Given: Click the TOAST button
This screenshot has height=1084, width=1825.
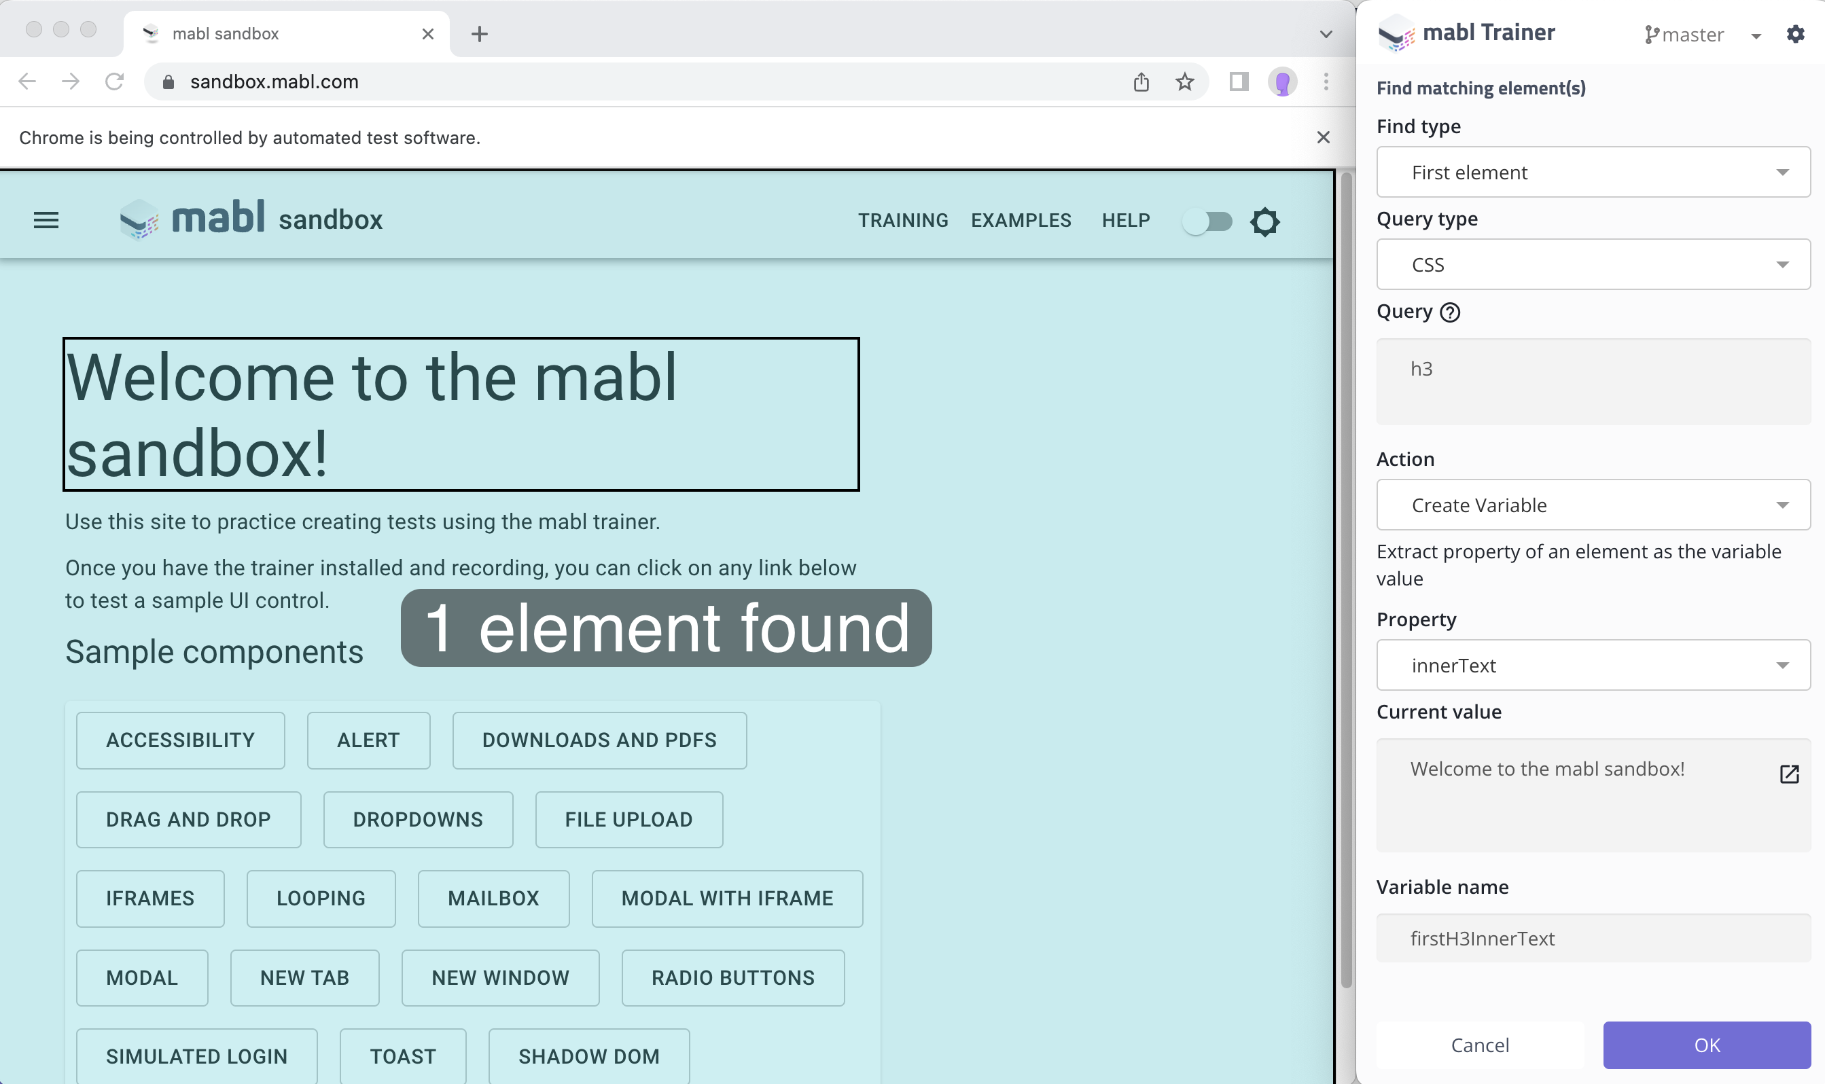Looking at the screenshot, I should [x=402, y=1056].
